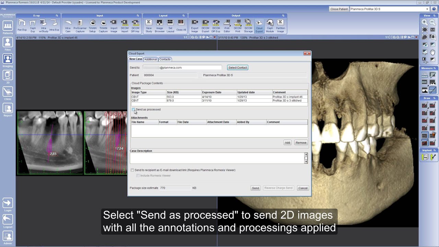Screen dimensions: 439x247
Task: Open the Admin module
Action: [8, 238]
